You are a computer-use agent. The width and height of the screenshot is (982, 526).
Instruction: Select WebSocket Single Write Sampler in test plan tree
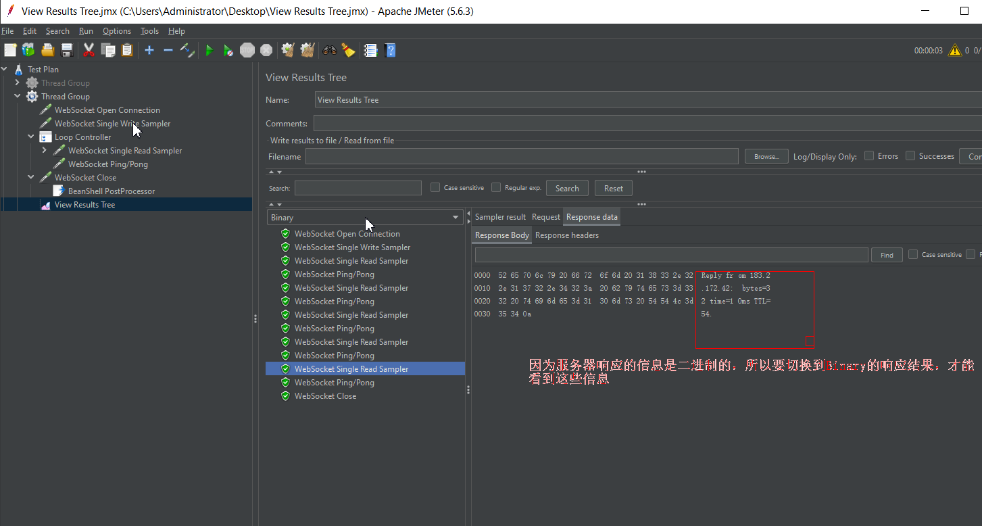[112, 124]
